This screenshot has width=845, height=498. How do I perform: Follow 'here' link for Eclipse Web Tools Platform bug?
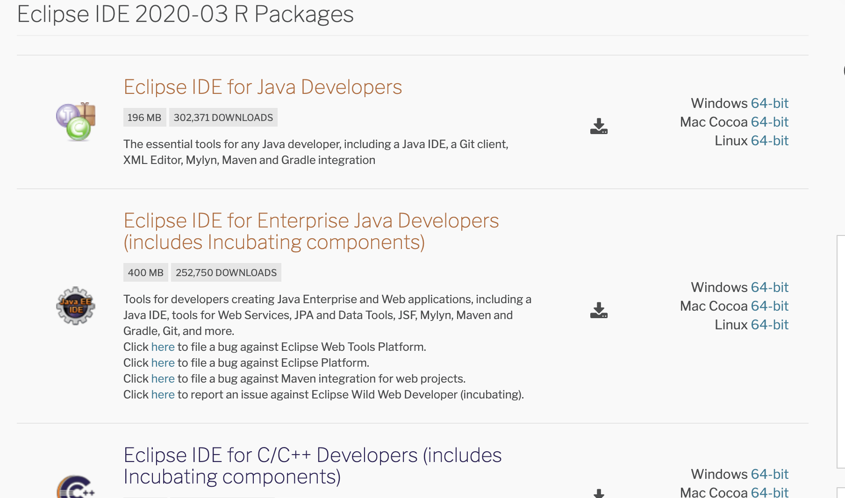coord(163,347)
